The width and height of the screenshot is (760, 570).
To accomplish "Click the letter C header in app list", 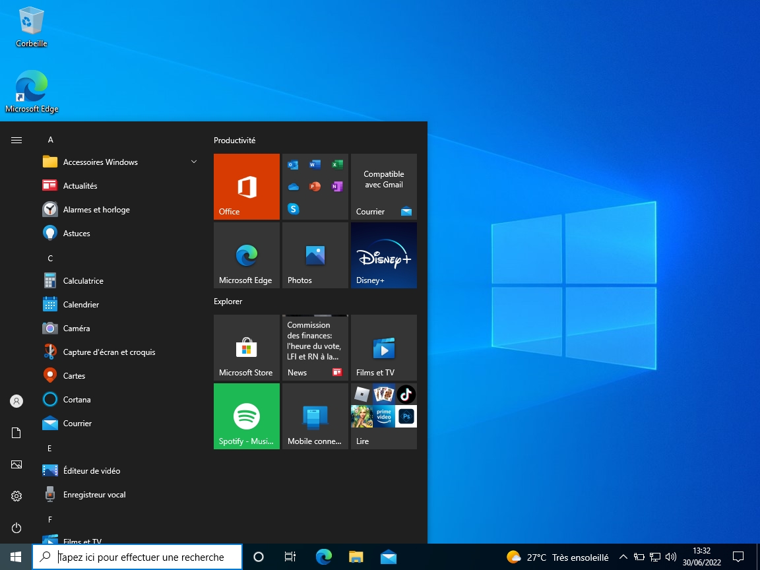I will click(x=50, y=259).
